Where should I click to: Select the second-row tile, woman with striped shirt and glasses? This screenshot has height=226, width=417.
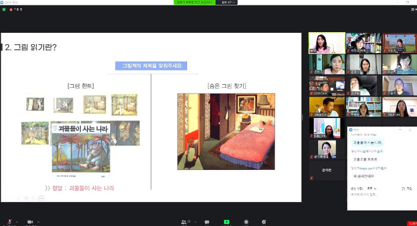(400, 64)
